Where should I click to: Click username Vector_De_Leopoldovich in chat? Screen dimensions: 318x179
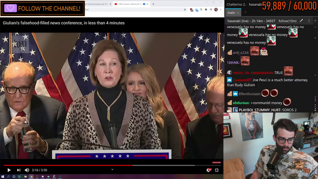pyautogui.click(x=253, y=73)
